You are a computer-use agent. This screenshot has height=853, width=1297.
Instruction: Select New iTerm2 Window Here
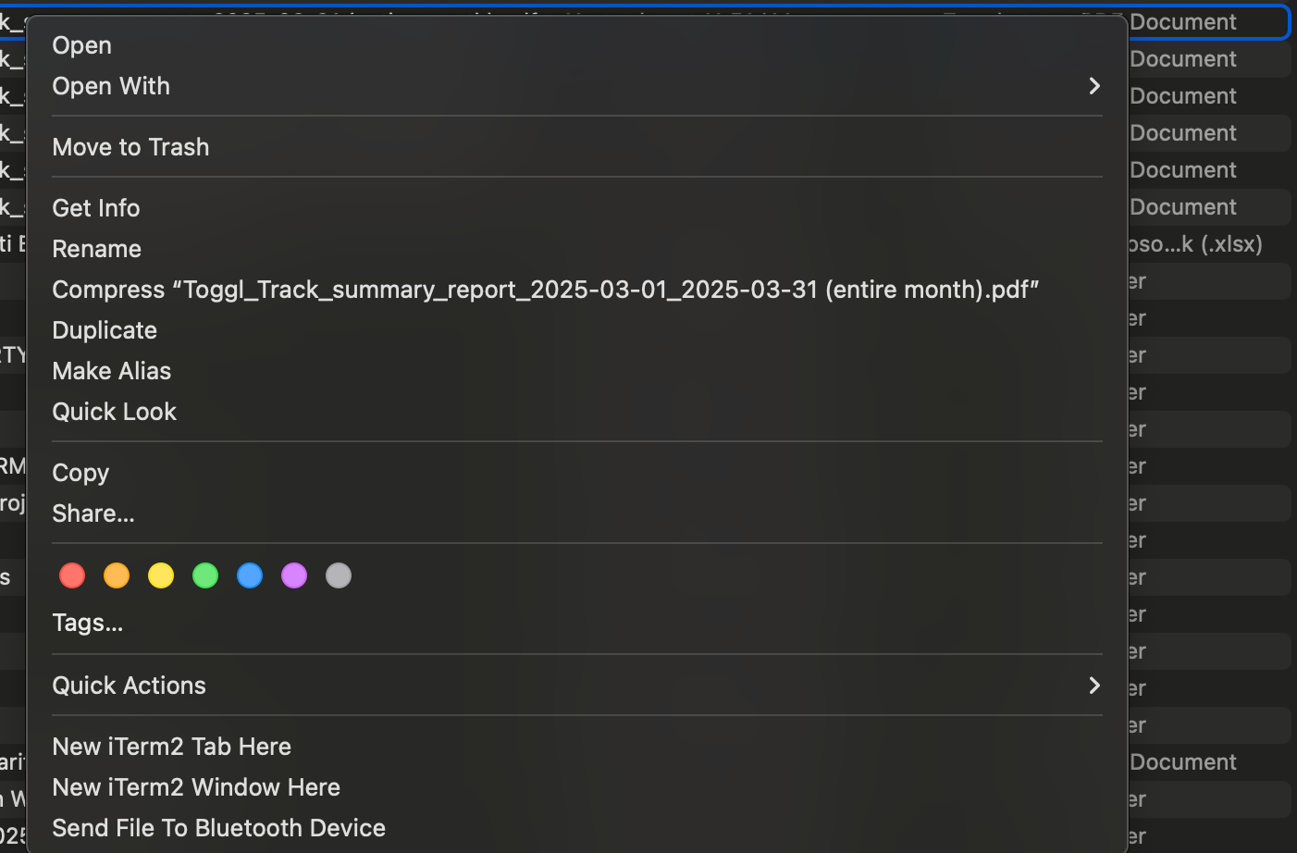[577, 787]
